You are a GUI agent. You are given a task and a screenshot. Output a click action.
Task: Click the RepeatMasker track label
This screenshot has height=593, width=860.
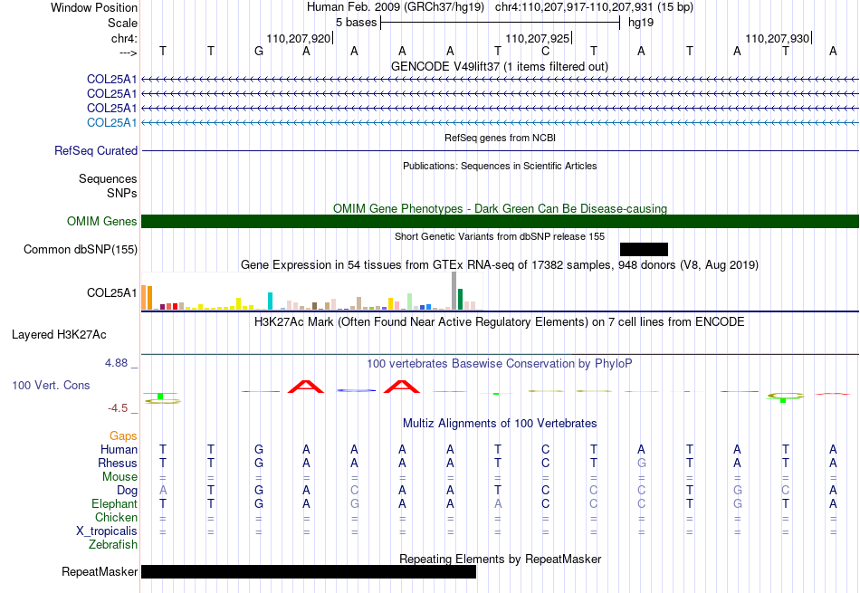pos(100,571)
